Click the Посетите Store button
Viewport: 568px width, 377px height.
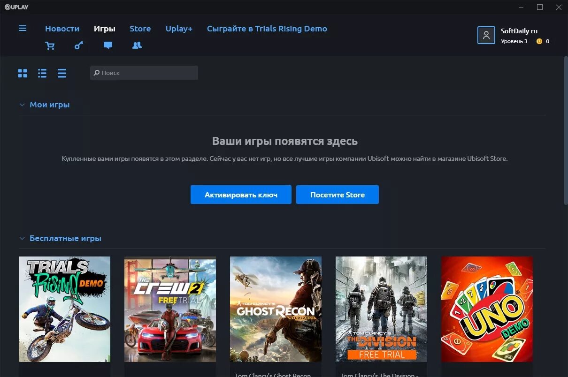[338, 195]
